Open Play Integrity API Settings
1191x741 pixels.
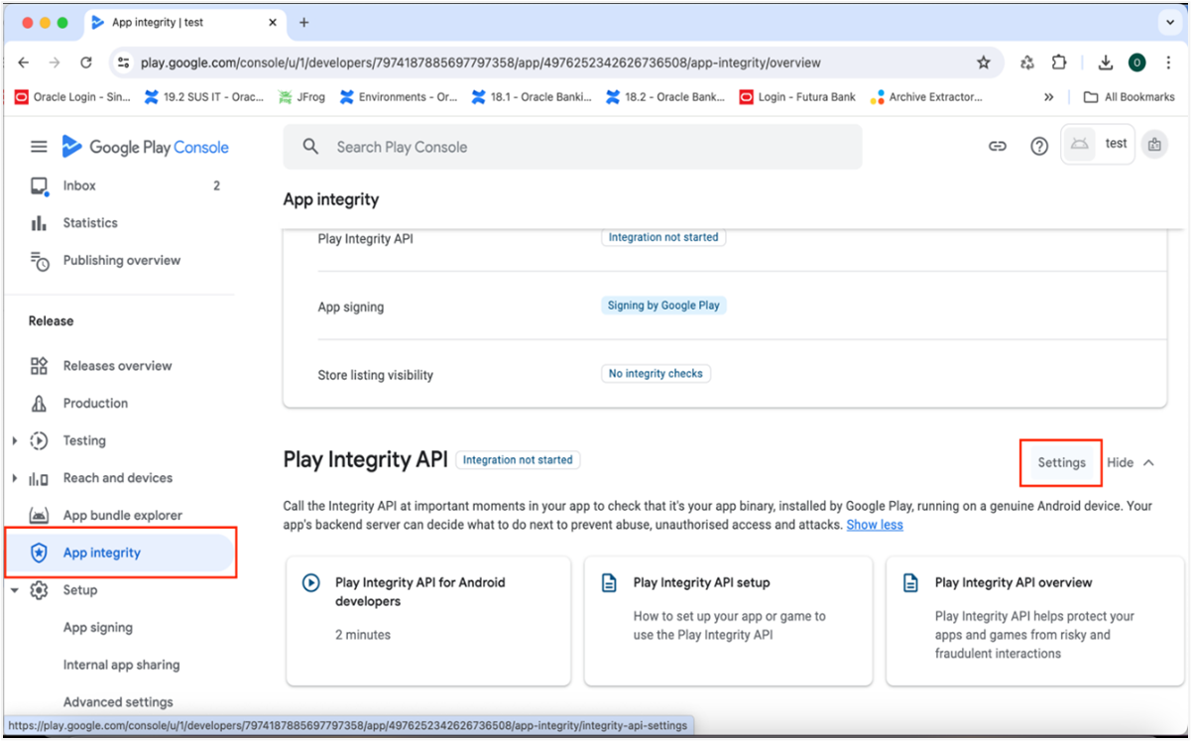(x=1061, y=462)
